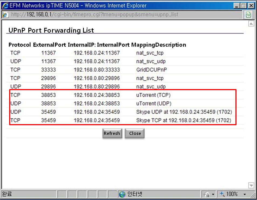This screenshot has height=200, width=257.
Task: Click the 192.168.0.24:11367 cell in the TCP row
Action: (97, 53)
